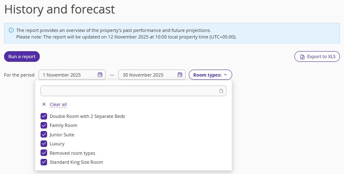Uncheck Standard King Size Room
Viewport: 344px width, 174px height.
click(x=44, y=162)
